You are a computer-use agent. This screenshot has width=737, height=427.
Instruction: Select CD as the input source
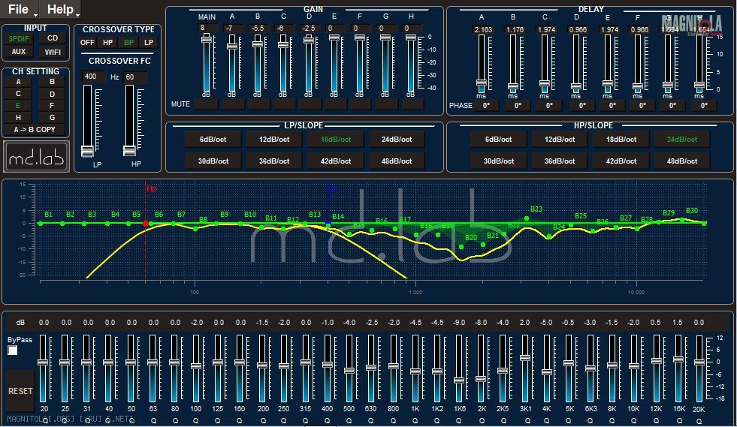tap(52, 38)
